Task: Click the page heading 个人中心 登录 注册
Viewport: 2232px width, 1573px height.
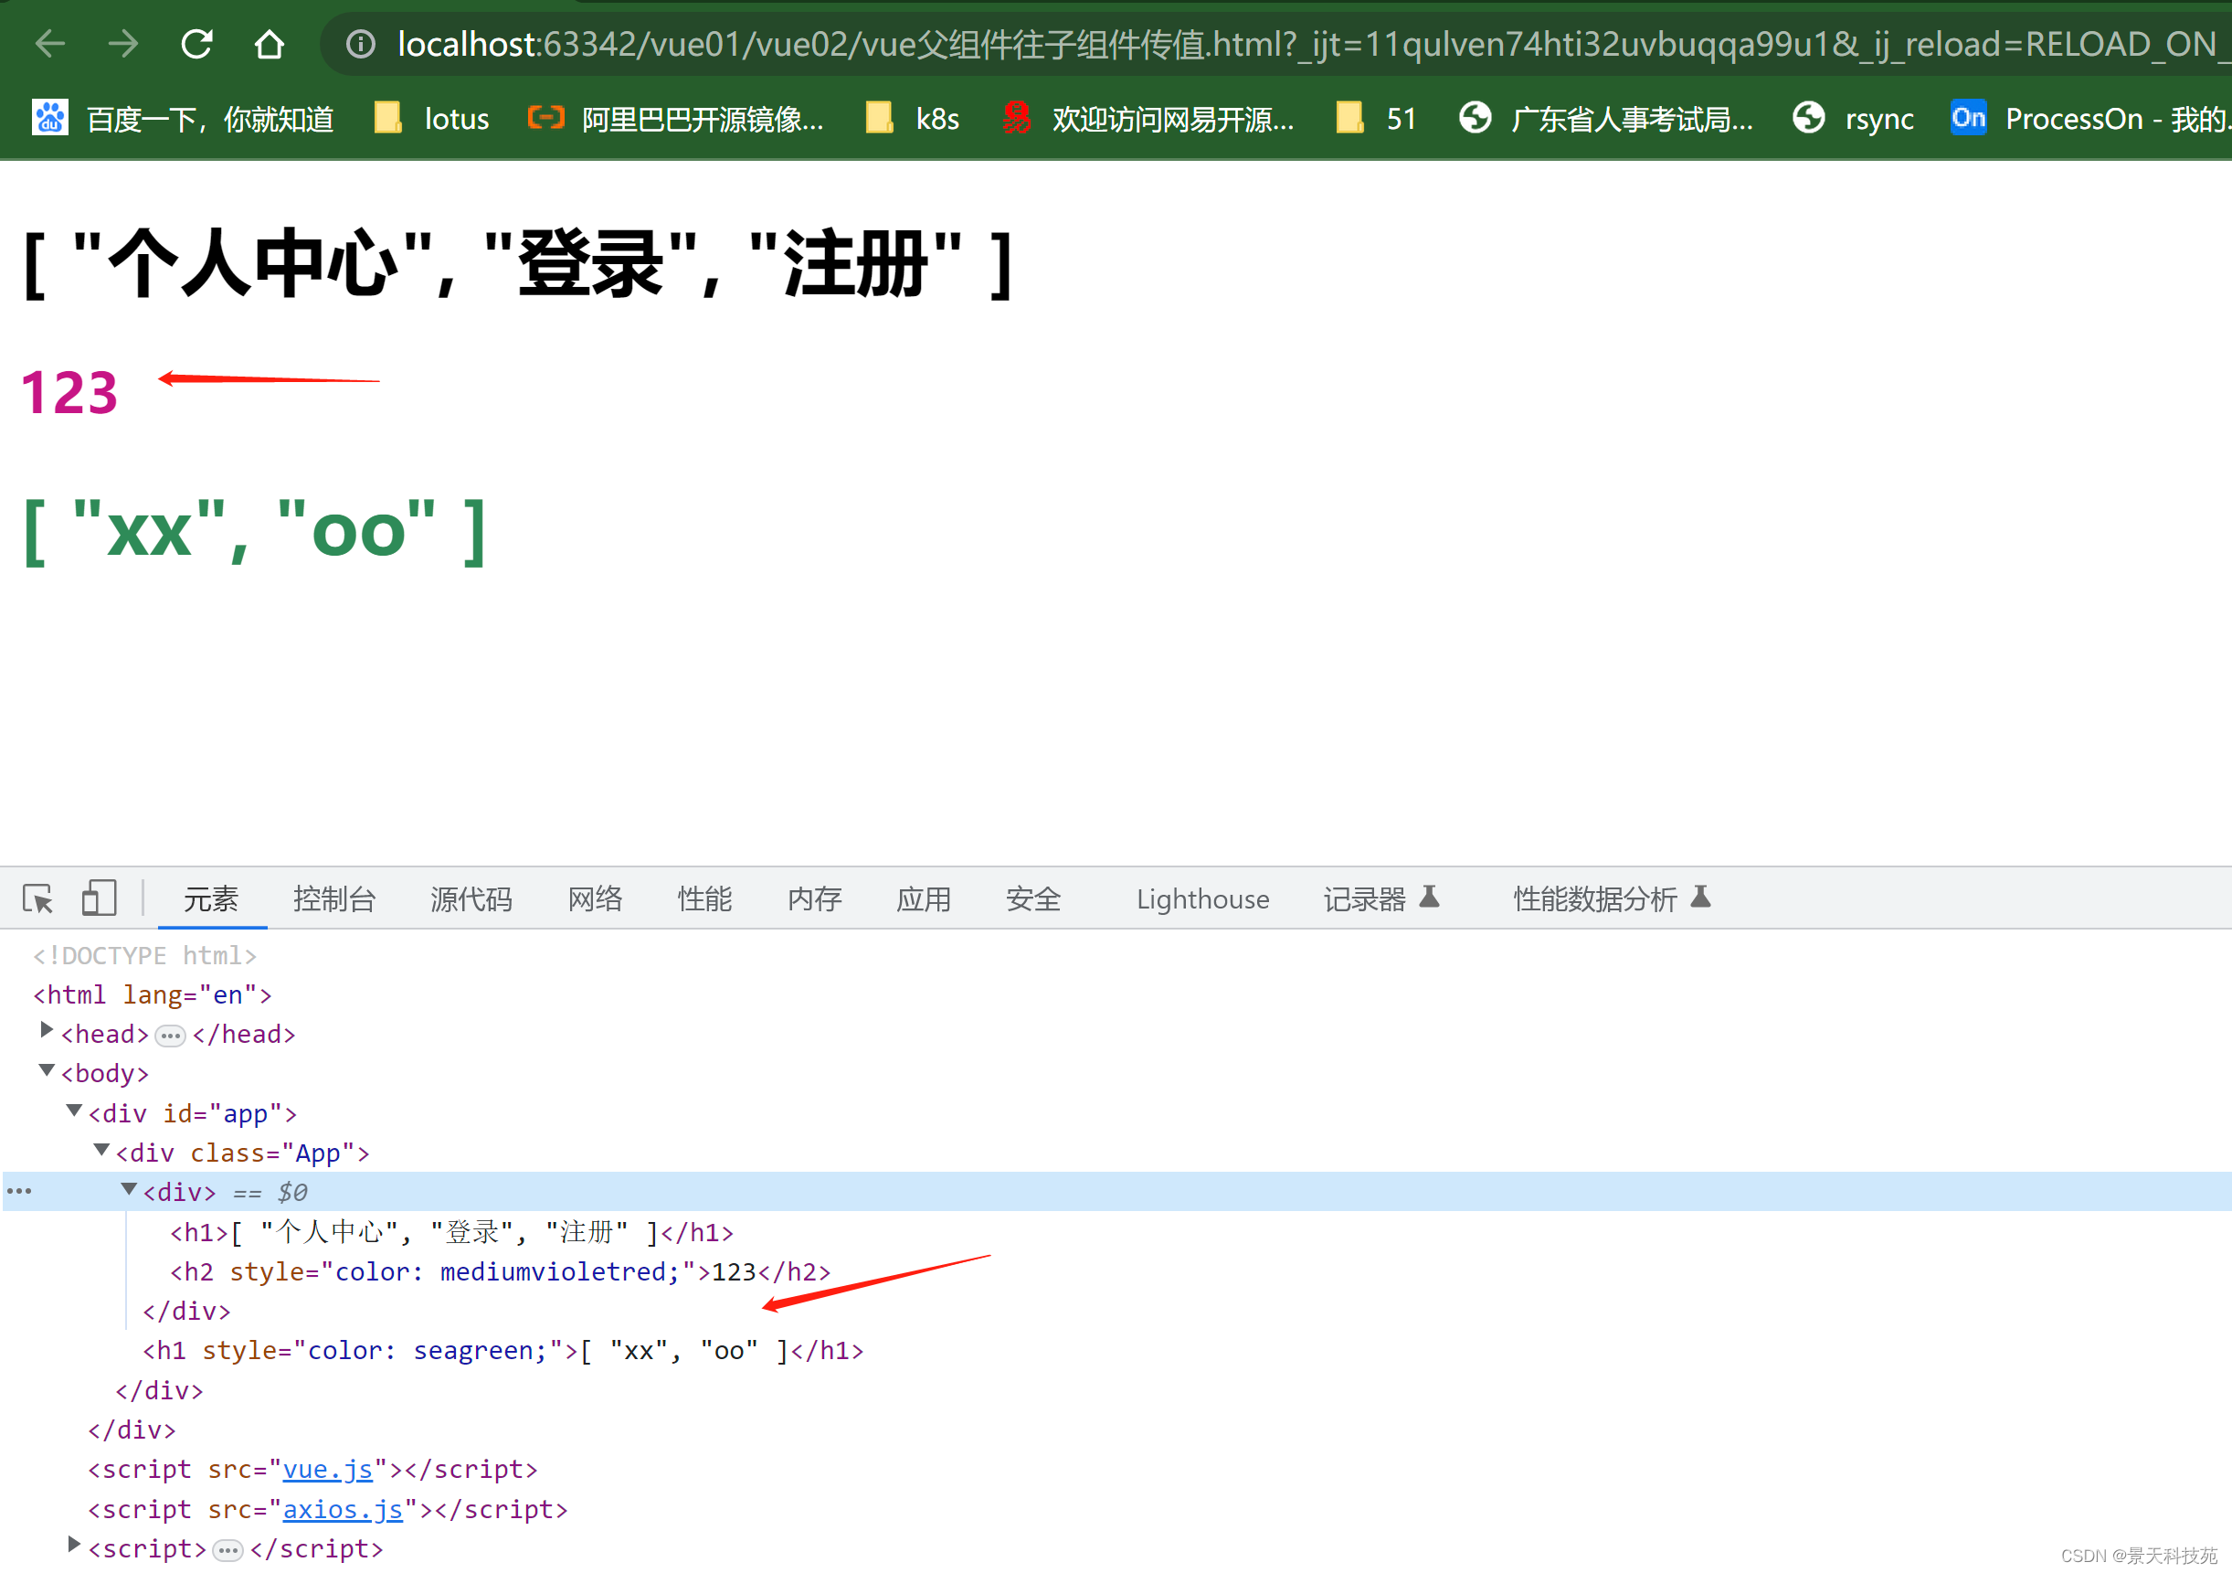Action: click(518, 263)
